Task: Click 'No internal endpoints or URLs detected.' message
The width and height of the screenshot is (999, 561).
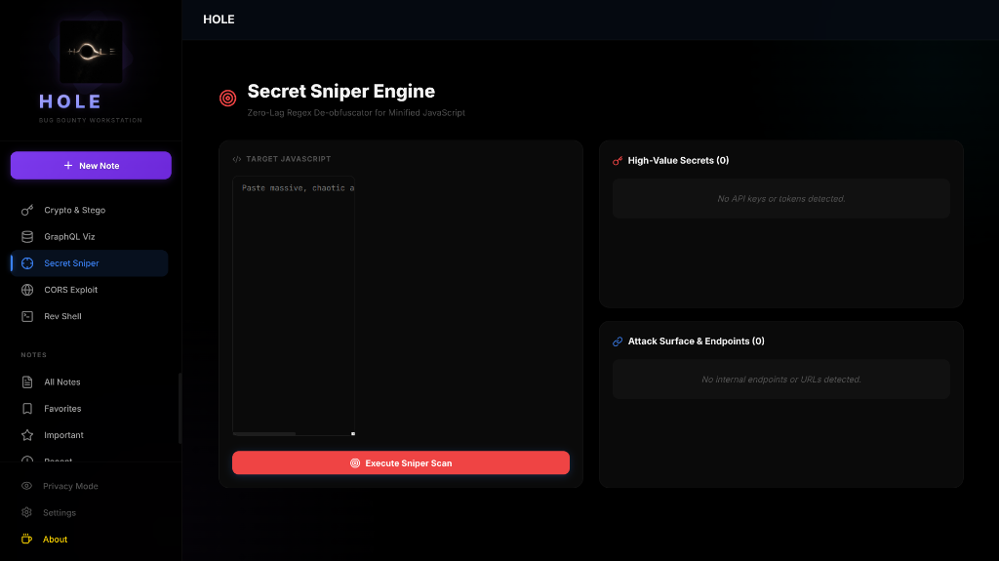Action: click(x=781, y=380)
